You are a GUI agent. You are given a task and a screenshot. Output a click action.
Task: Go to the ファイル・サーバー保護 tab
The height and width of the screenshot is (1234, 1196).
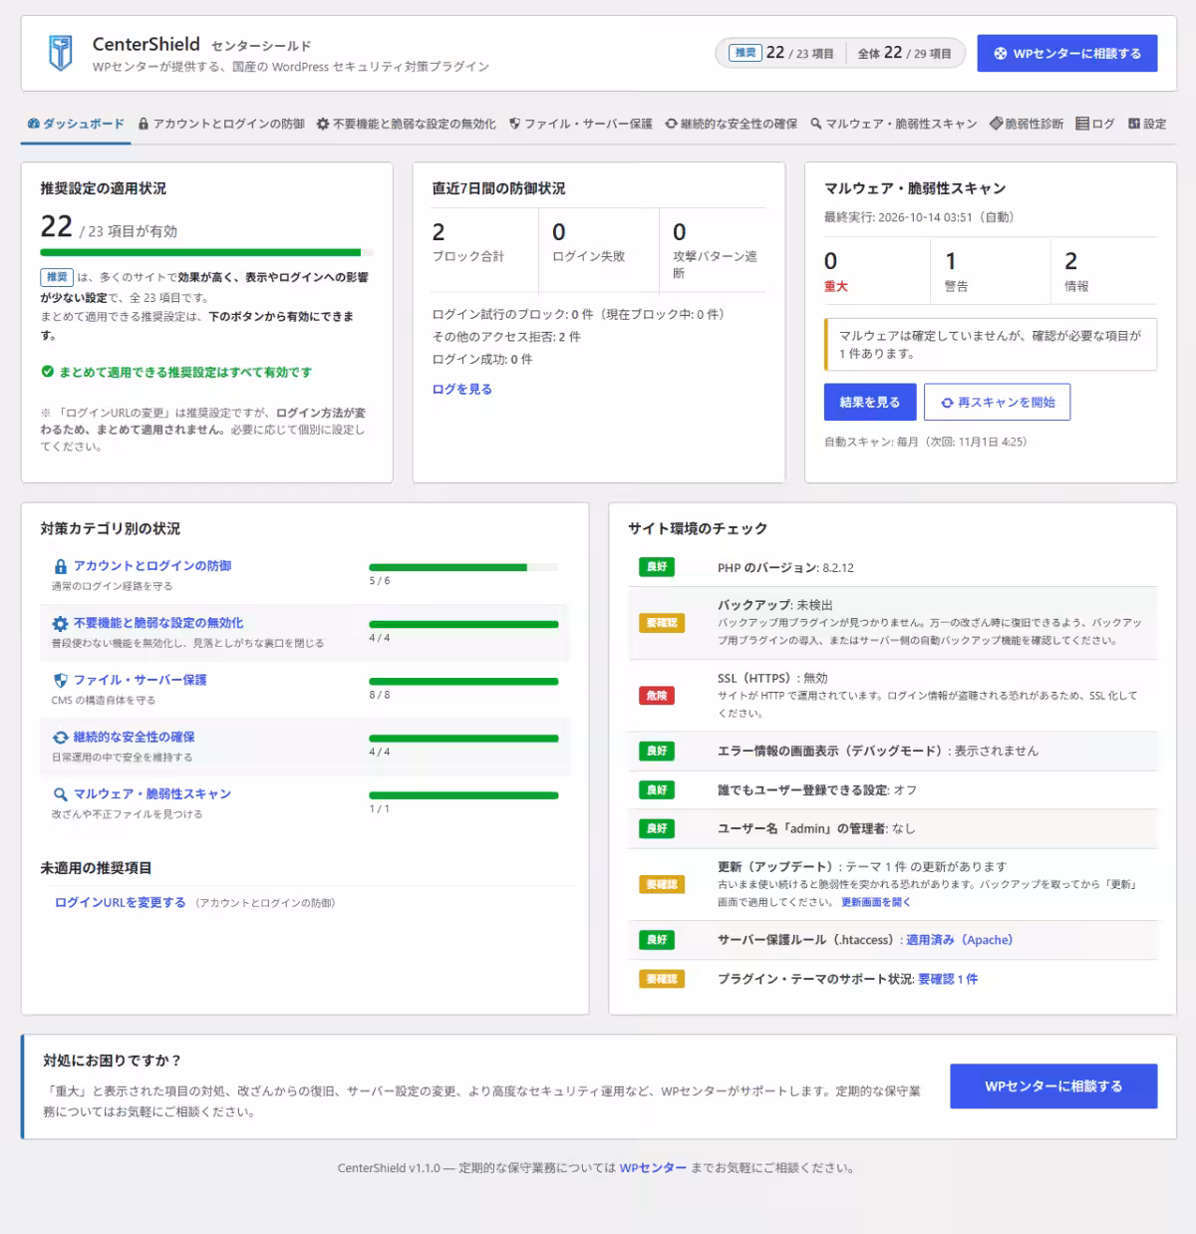coord(580,124)
